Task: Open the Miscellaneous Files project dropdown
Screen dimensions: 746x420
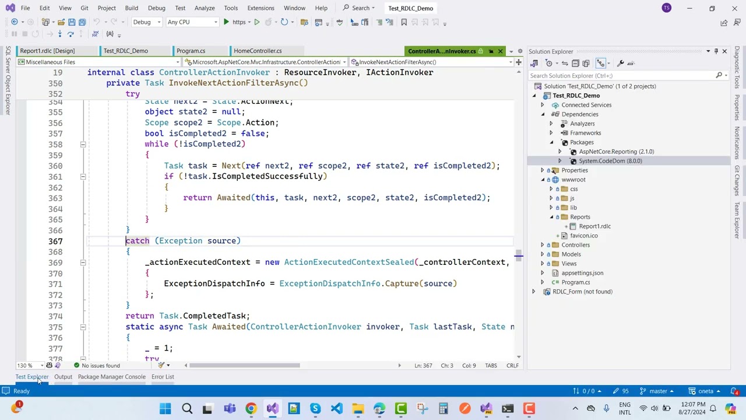Action: click(98, 62)
